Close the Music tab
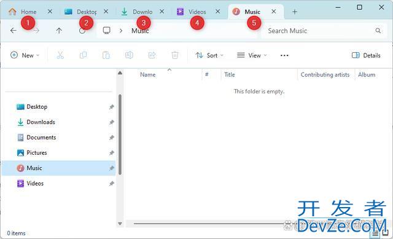The image size is (393, 239). 274,12
